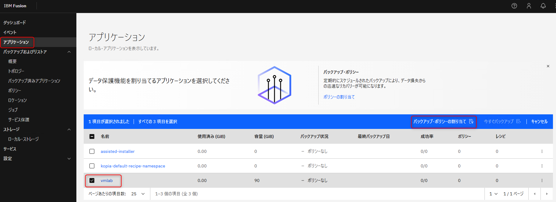Viewport: 556px width, 202px height.
Task: Open overflow menu for vmlab row
Action: [x=542, y=180]
